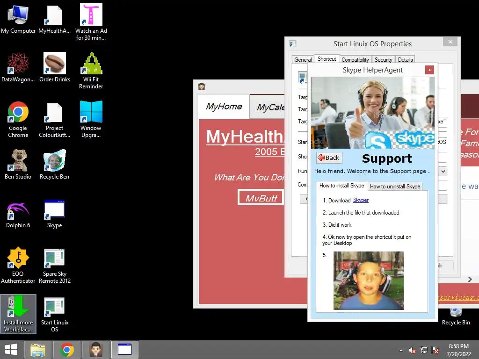This screenshot has height=359, width=479.
Task: Open the Windows Start button
Action: (11, 350)
